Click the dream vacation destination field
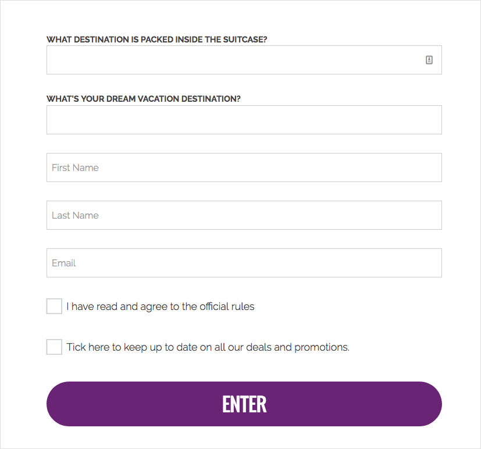The height and width of the screenshot is (449, 481). (244, 120)
